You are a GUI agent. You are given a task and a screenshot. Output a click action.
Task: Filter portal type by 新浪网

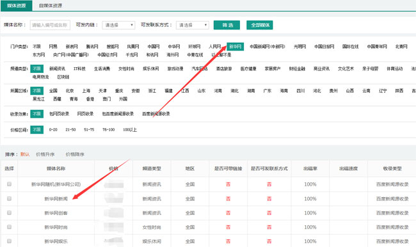[72, 47]
